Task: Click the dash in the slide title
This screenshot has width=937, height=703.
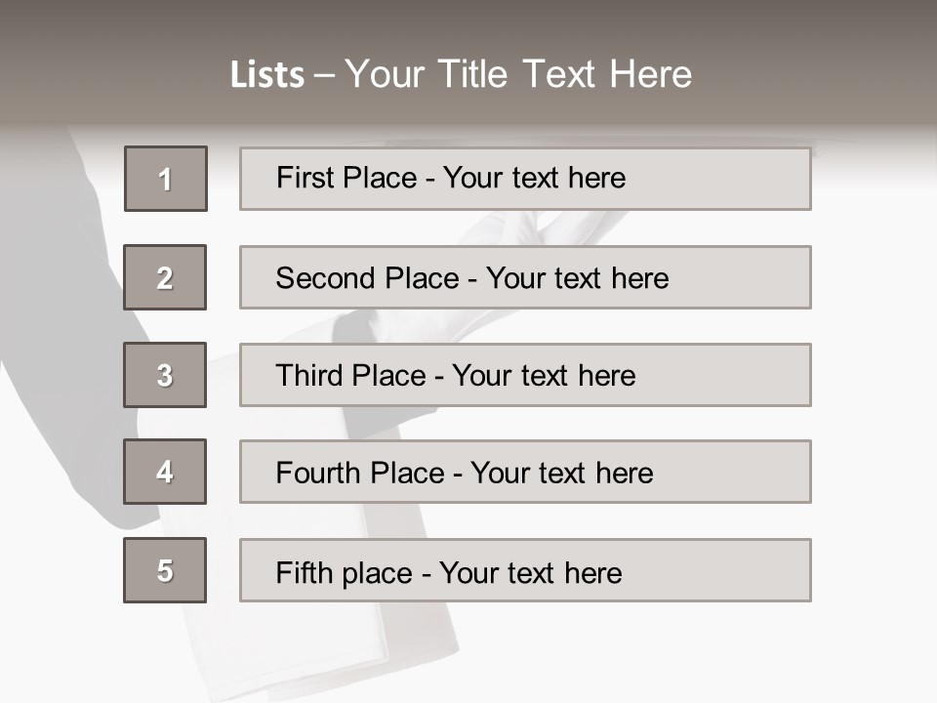Action: coord(324,75)
